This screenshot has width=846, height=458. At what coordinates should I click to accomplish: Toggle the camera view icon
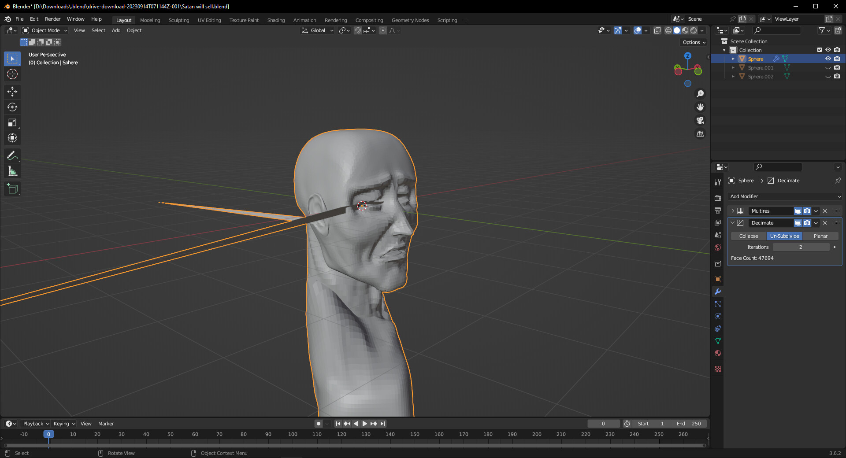point(700,120)
